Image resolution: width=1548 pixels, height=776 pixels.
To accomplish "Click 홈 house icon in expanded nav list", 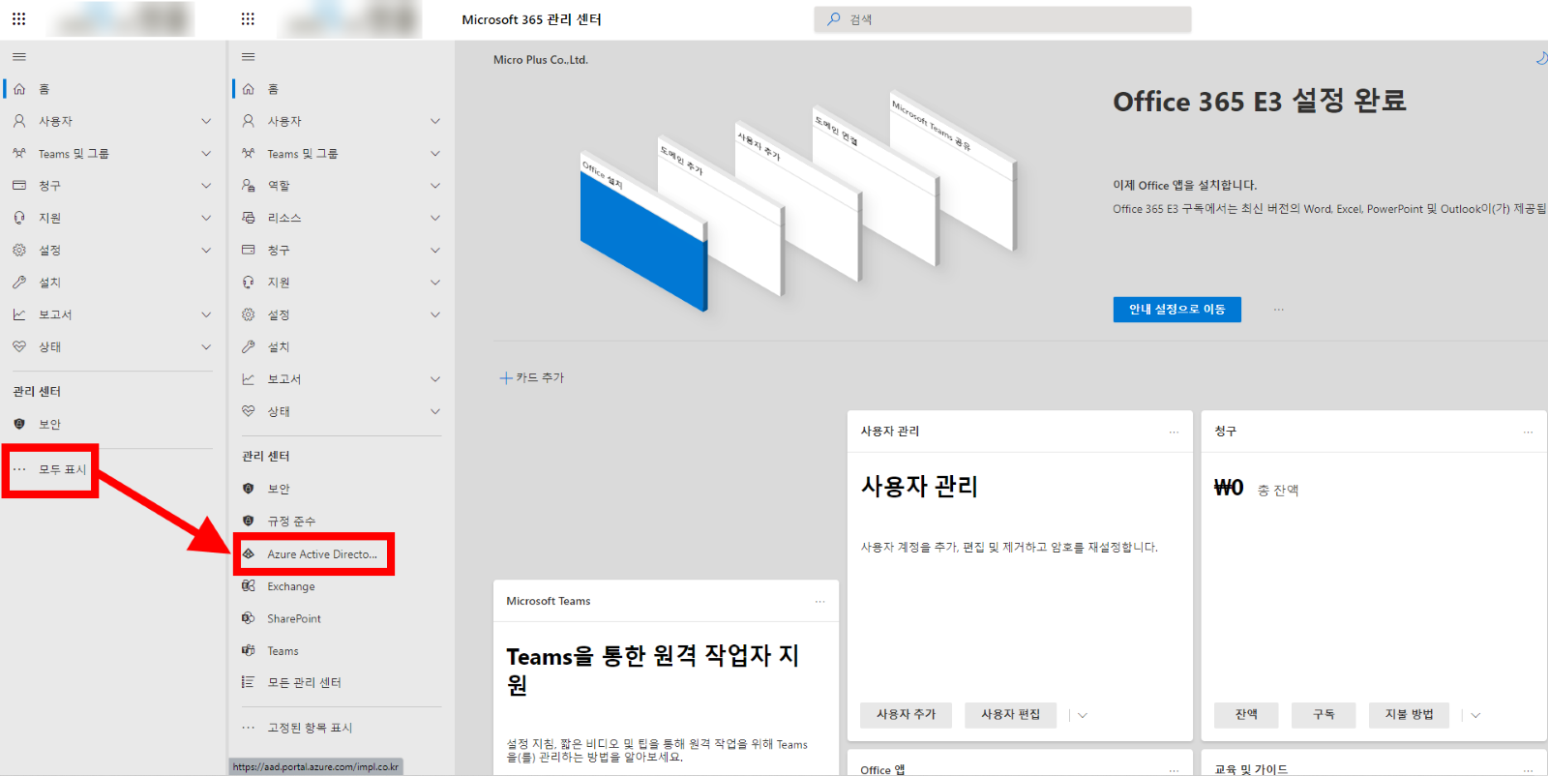I will point(249,89).
